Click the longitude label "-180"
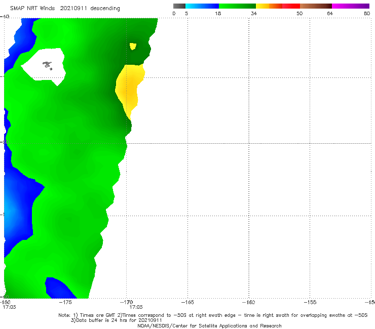 tap(5, 302)
